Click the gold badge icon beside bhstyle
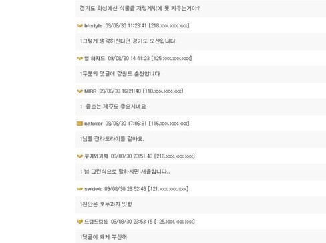The image size is (326, 243). pos(79,26)
